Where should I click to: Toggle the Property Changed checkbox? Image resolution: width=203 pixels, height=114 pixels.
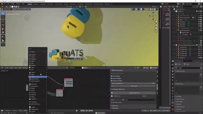pos(112,81)
